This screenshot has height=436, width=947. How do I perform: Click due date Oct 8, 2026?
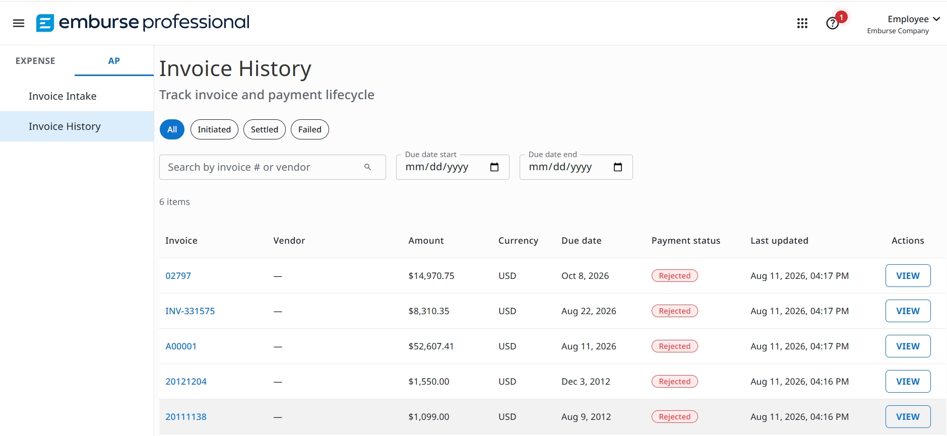(585, 276)
